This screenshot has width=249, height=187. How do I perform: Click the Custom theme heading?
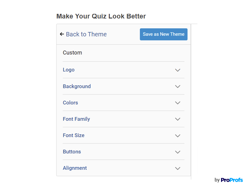[x=72, y=53]
